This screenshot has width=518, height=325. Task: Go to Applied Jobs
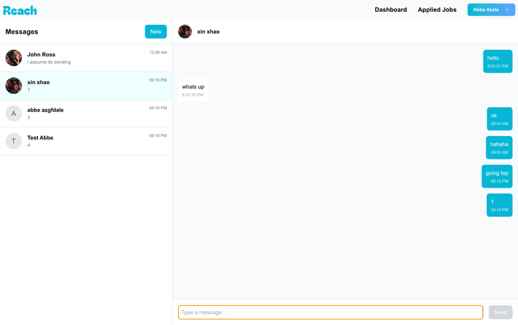click(x=437, y=10)
